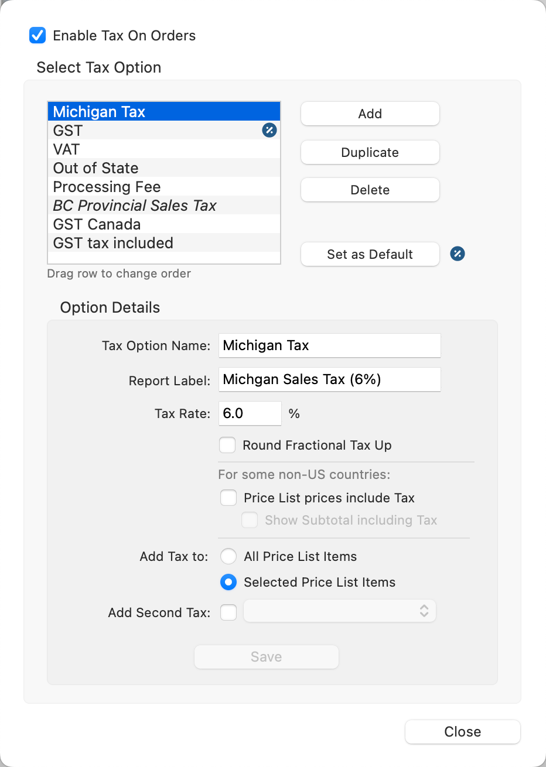Click into the Tax Rate field

point(250,413)
